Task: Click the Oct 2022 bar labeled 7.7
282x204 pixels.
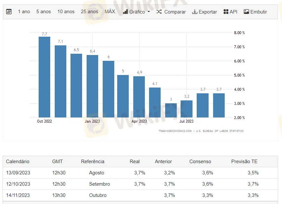Action: pyautogui.click(x=44, y=77)
